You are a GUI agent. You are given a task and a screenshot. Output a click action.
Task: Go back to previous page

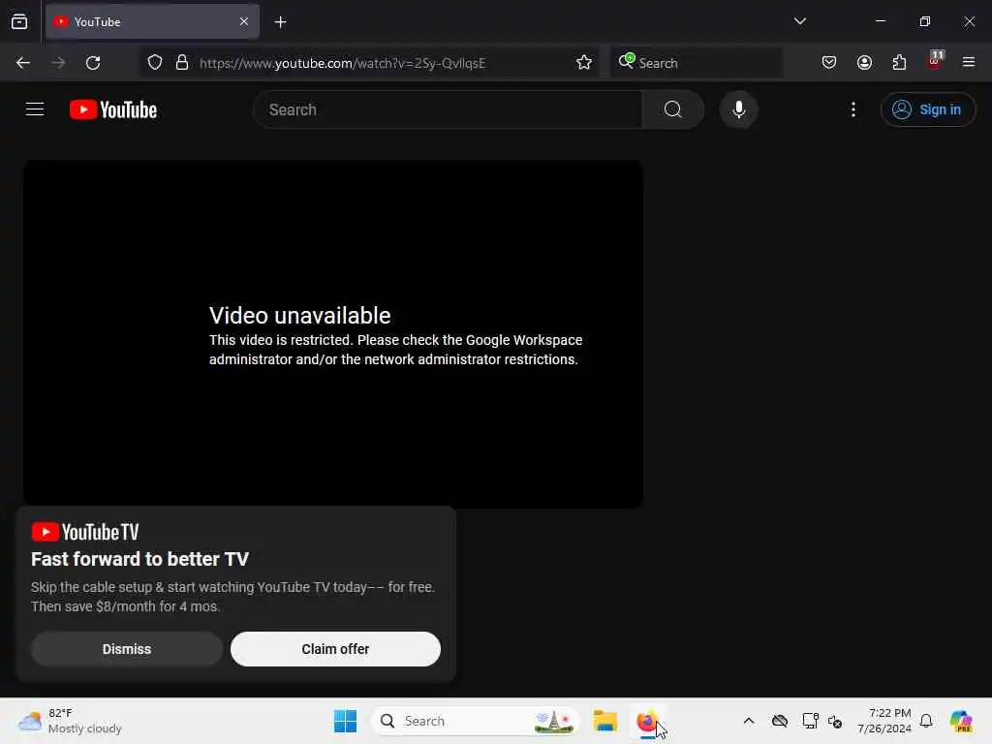click(23, 63)
